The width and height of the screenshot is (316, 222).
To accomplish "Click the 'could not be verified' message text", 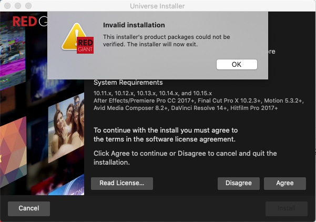I will pyautogui.click(x=167, y=41).
